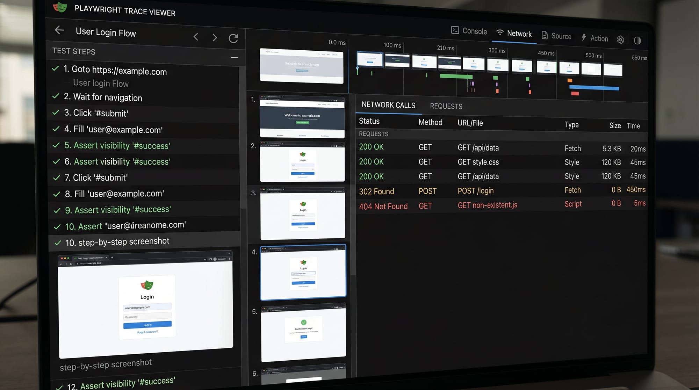This screenshot has width=699, height=390.
Task: Go to previous action with left chevron
Action: click(196, 36)
